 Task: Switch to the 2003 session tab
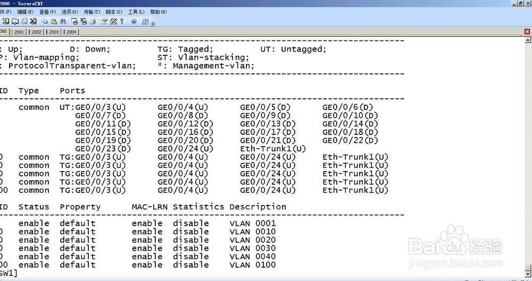54,32
